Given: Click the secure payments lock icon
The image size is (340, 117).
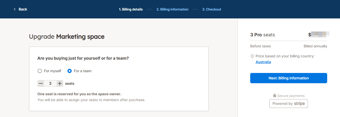Looking at the screenshot, I should [275, 95].
